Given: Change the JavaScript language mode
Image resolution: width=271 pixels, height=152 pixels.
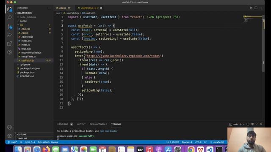Looking at the screenshot, I should (218, 142).
